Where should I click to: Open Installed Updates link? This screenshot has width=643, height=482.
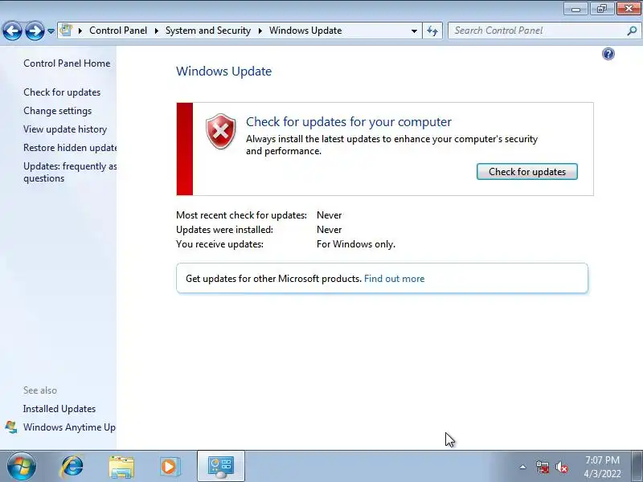(59, 409)
